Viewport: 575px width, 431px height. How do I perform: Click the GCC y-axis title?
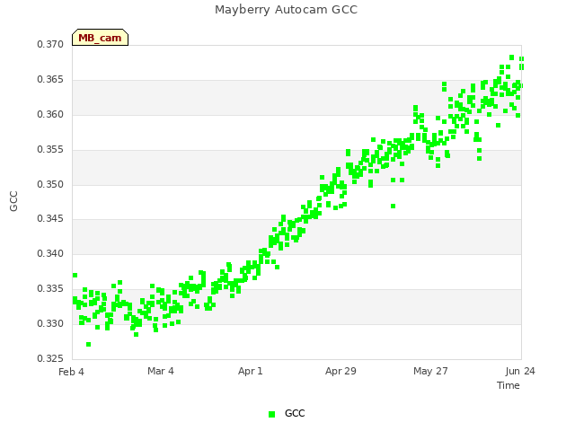point(13,201)
